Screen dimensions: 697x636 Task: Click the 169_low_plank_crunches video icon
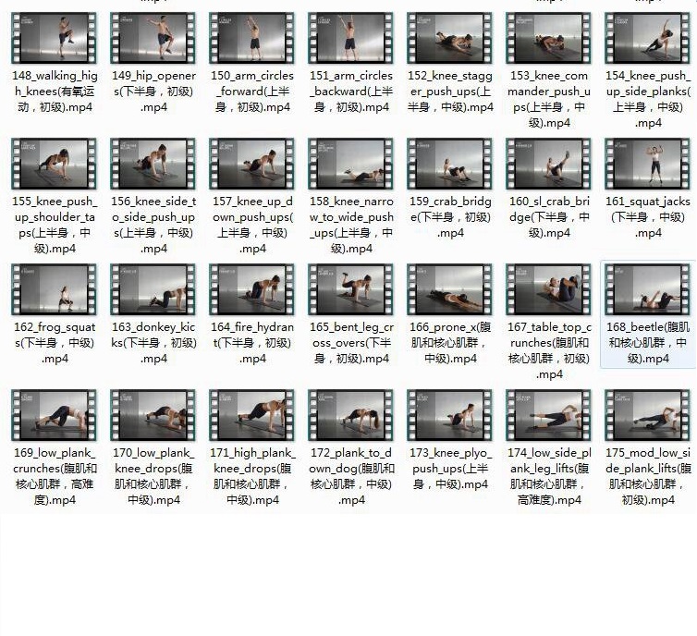tap(54, 415)
